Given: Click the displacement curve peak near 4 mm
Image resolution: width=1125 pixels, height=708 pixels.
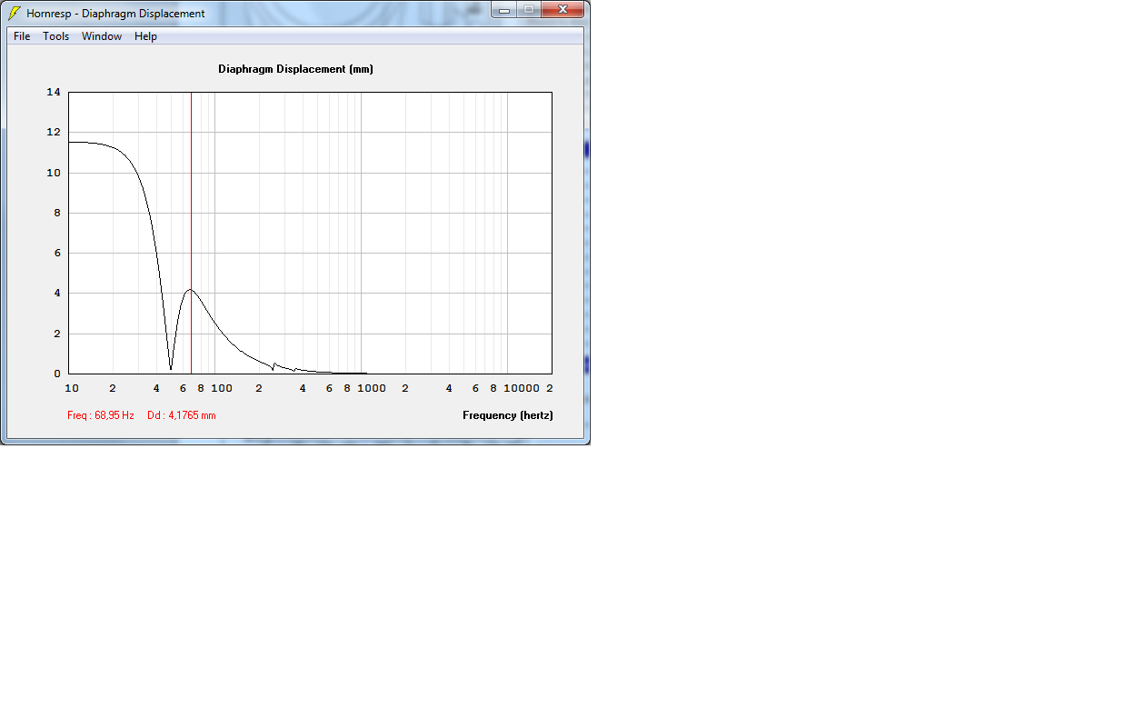Looking at the screenshot, I should 190,290.
